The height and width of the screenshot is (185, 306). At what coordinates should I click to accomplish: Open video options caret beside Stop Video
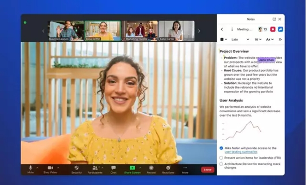[58, 168]
